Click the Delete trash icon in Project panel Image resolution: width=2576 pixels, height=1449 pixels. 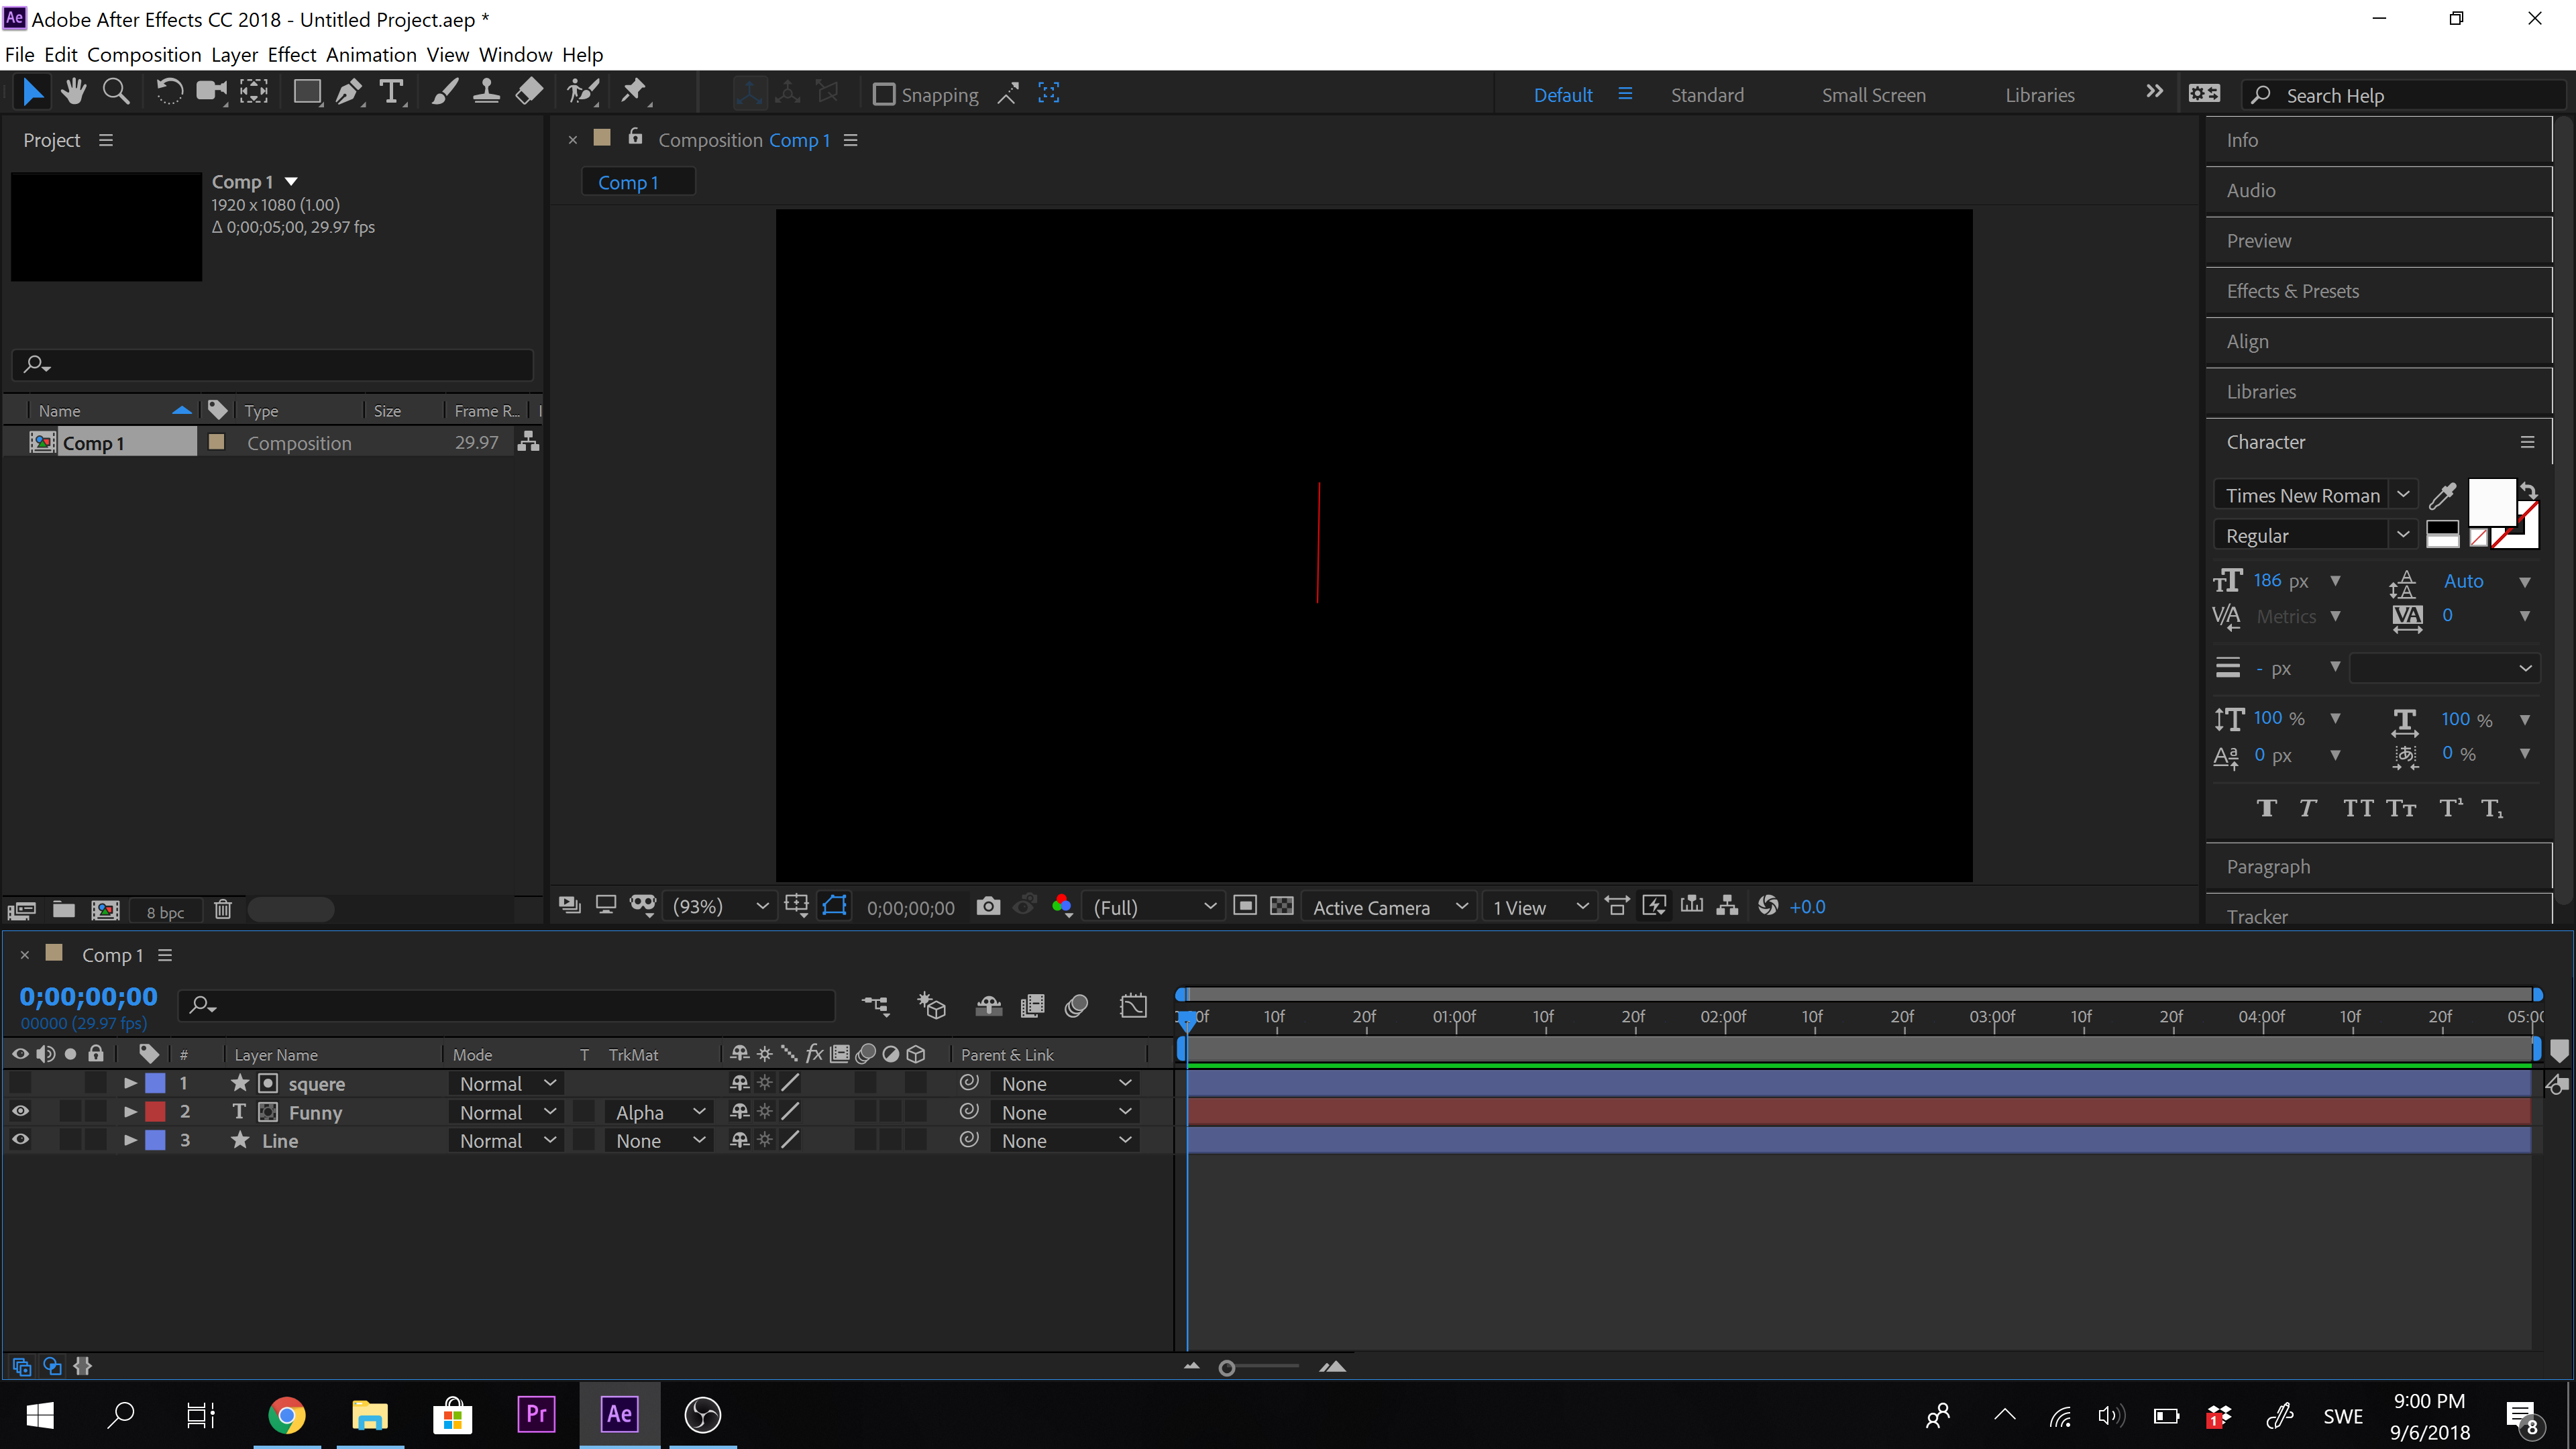(x=223, y=910)
